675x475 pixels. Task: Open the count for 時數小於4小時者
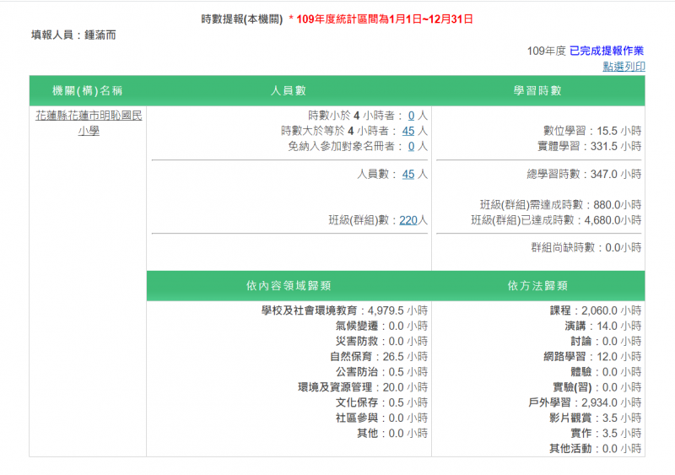(411, 116)
